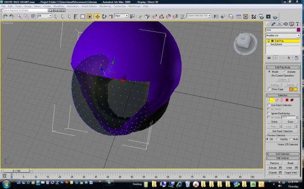Switch to the Display command panel tab
Screen dimensions: 304x189
click(292, 24)
